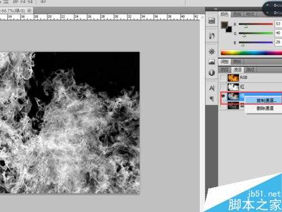This screenshot has width=282, height=212.
Task: Hide the selected Green channel eye
Action: (x=223, y=97)
